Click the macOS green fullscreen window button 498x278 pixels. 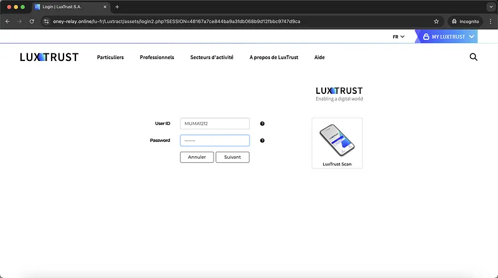(x=22, y=7)
